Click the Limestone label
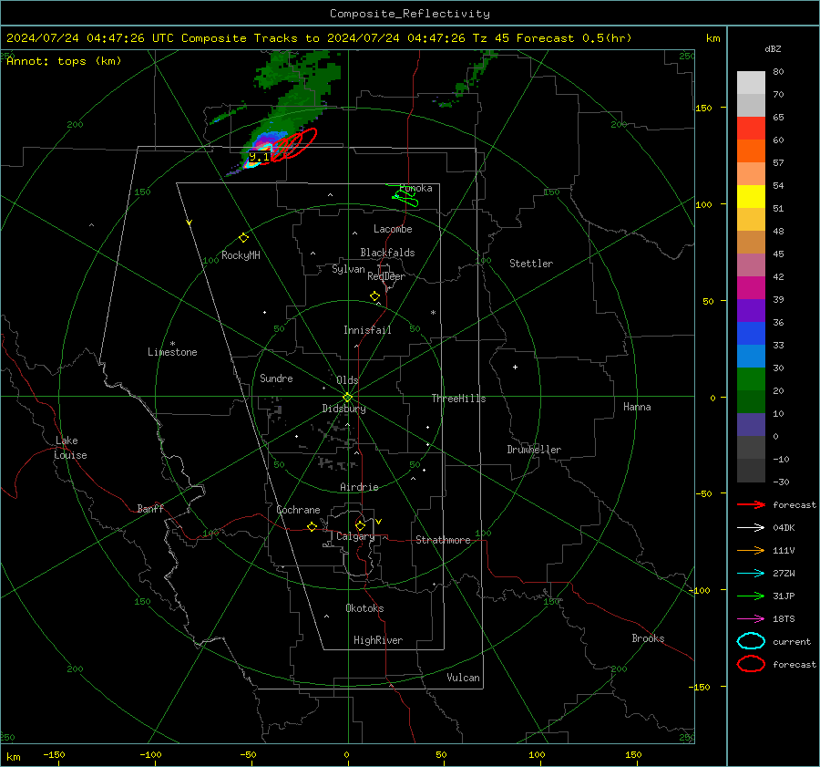 pos(172,352)
